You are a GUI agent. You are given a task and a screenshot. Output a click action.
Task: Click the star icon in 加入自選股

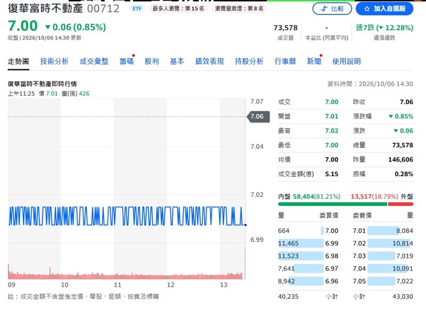(x=367, y=9)
